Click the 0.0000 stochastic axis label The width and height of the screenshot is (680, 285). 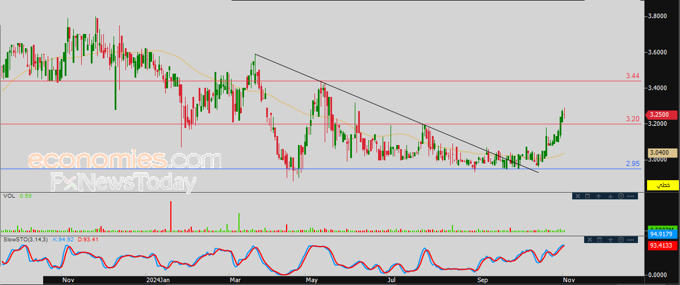tap(657, 275)
